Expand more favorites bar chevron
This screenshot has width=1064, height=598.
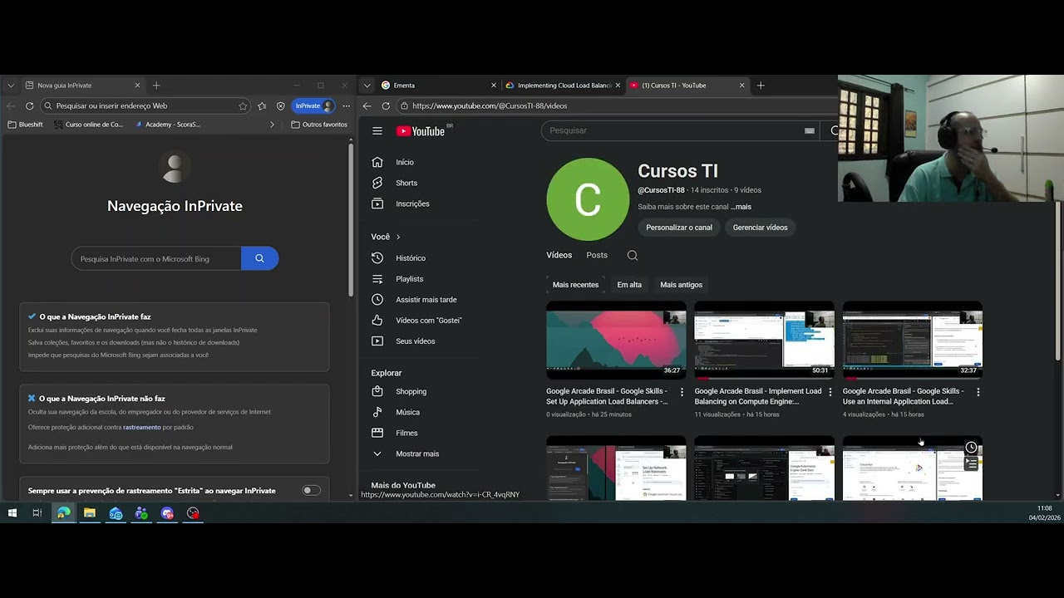(x=272, y=125)
